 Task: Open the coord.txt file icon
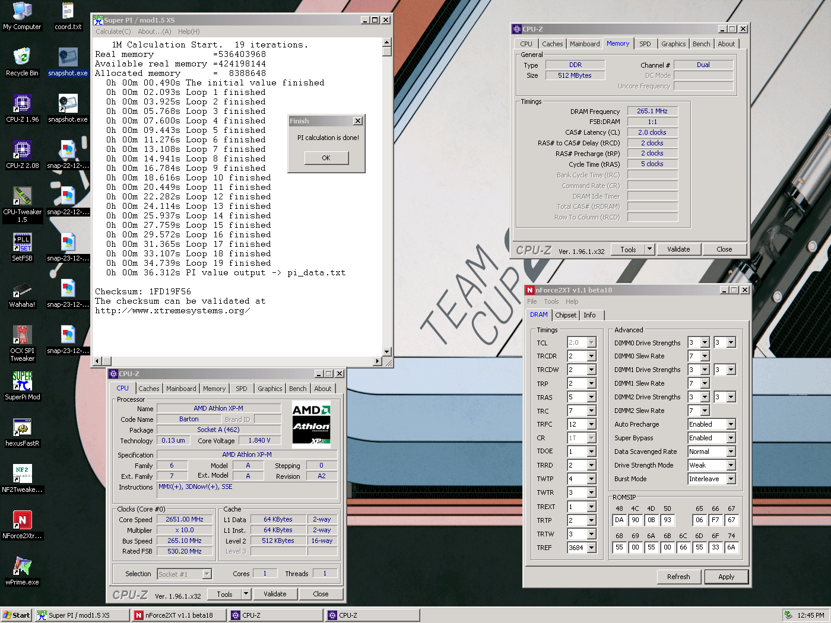tap(68, 12)
